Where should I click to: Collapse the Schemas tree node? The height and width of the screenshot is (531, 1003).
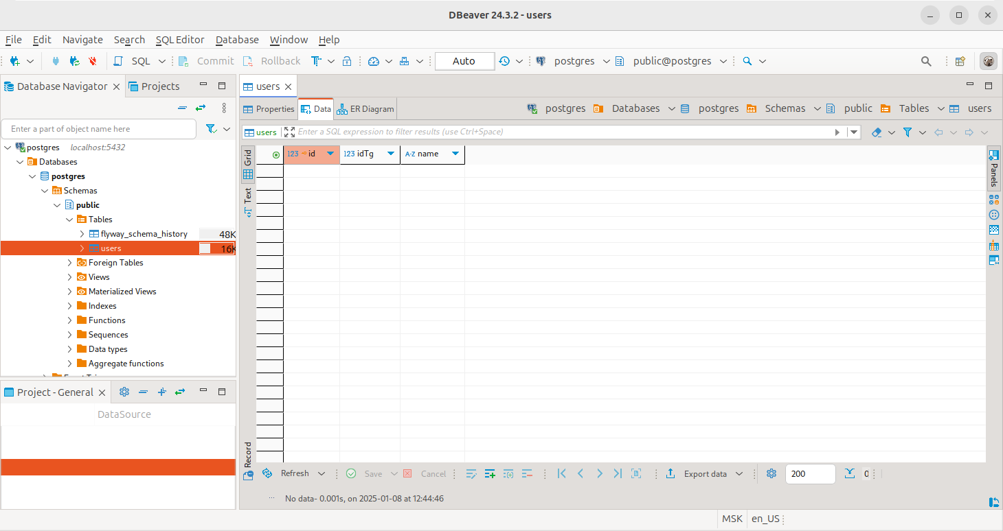click(x=45, y=191)
